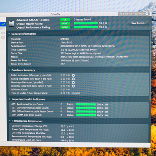Click the hard drive icon in the header
The image size is (156, 156).
11,24
